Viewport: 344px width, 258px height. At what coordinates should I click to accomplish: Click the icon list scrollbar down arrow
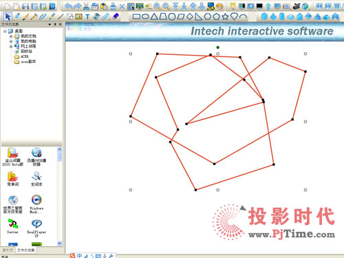(x=60, y=243)
